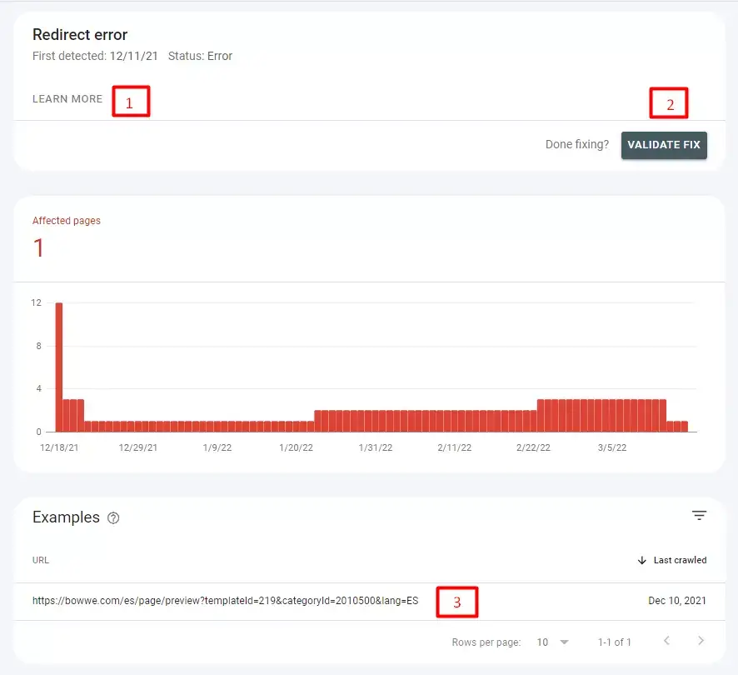Open the Examples help question-mark icon
The width and height of the screenshot is (738, 675).
coord(113,517)
